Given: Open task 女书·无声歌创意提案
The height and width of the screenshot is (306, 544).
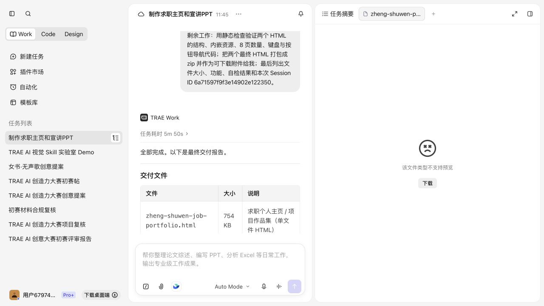Looking at the screenshot, I should pyautogui.click(x=64, y=167).
